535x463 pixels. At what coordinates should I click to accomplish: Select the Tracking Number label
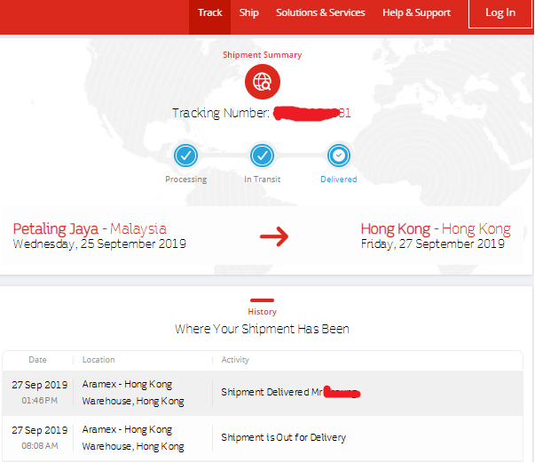[221, 113]
